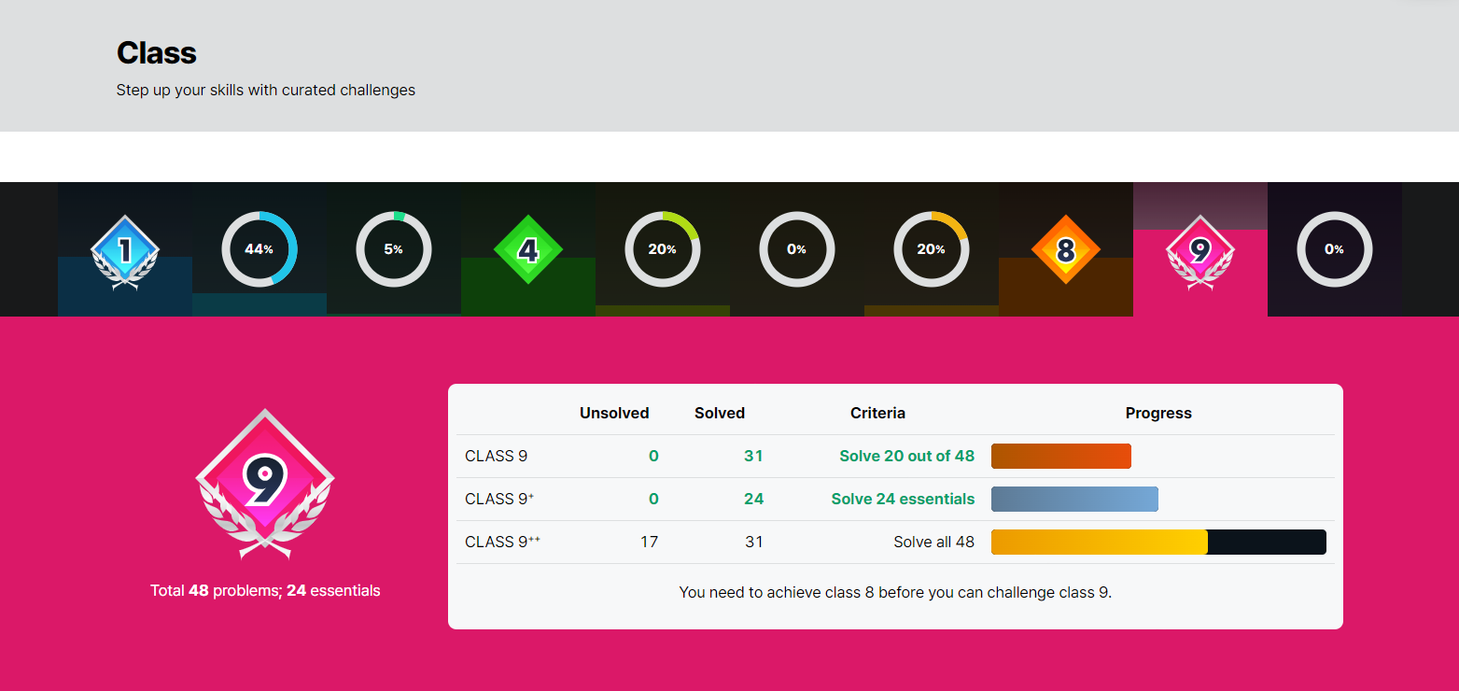Click the orange CLASS 9 progress bar

click(1060, 456)
